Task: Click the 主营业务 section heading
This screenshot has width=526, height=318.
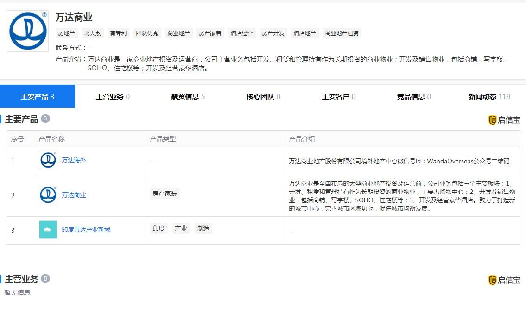Action: tap(21, 279)
